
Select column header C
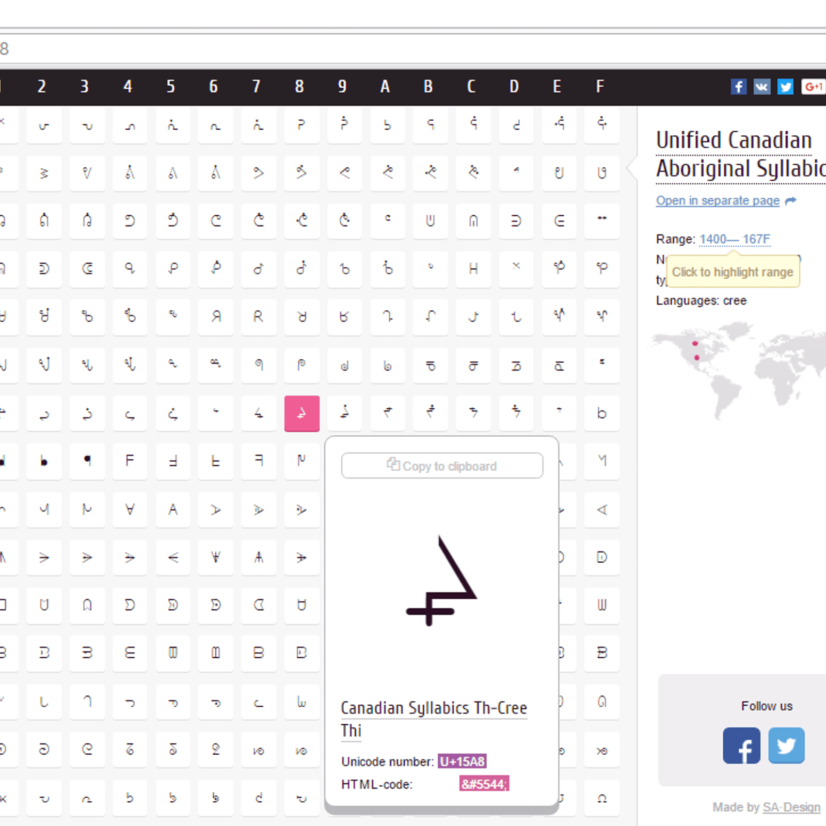point(471,87)
